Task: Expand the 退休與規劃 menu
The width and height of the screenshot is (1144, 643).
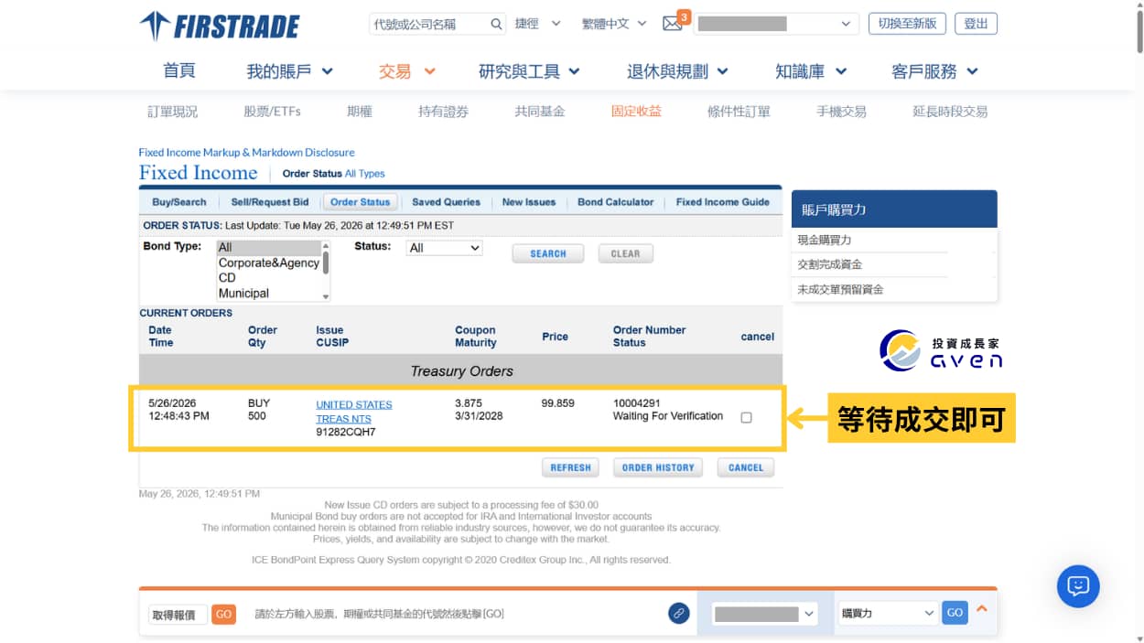Action: 677,71
